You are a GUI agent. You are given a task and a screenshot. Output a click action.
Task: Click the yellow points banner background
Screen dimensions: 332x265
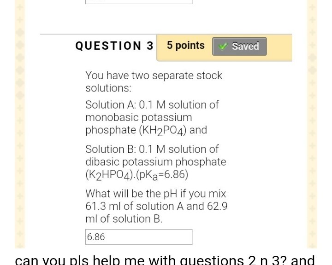[x=279, y=47]
